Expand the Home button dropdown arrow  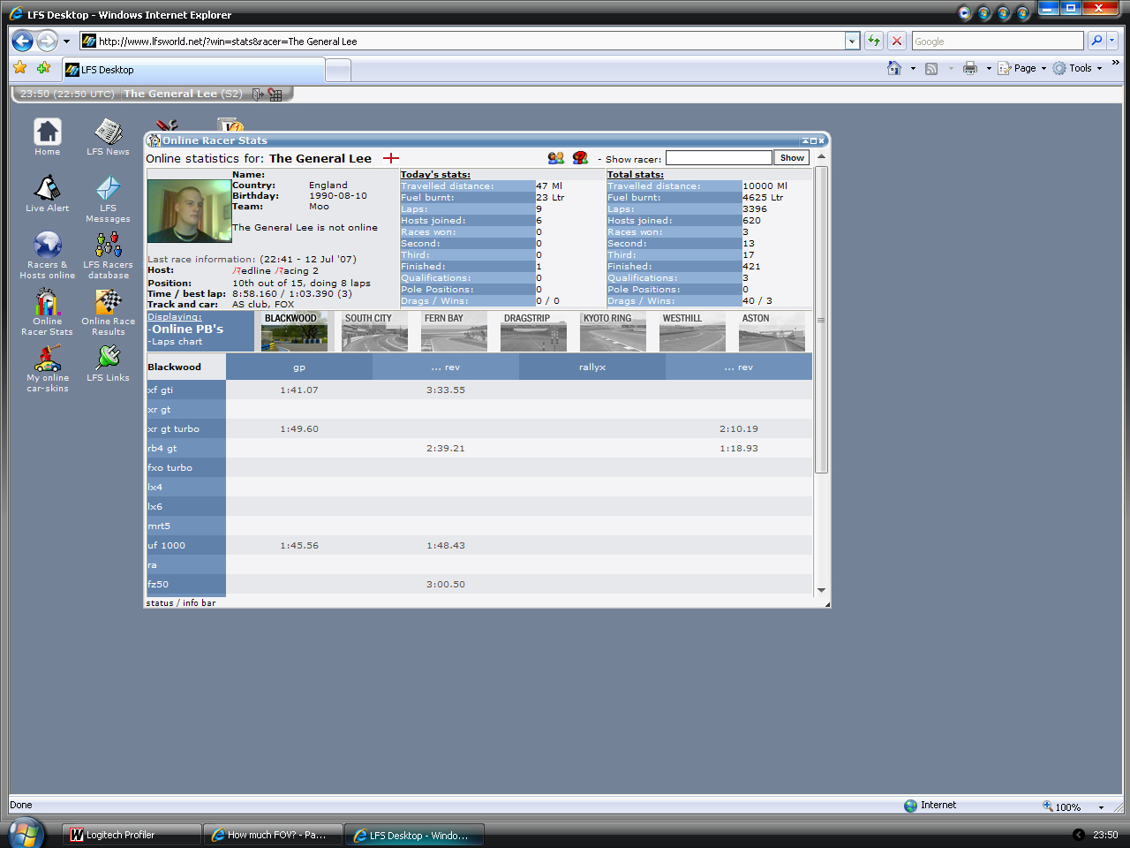coord(913,68)
